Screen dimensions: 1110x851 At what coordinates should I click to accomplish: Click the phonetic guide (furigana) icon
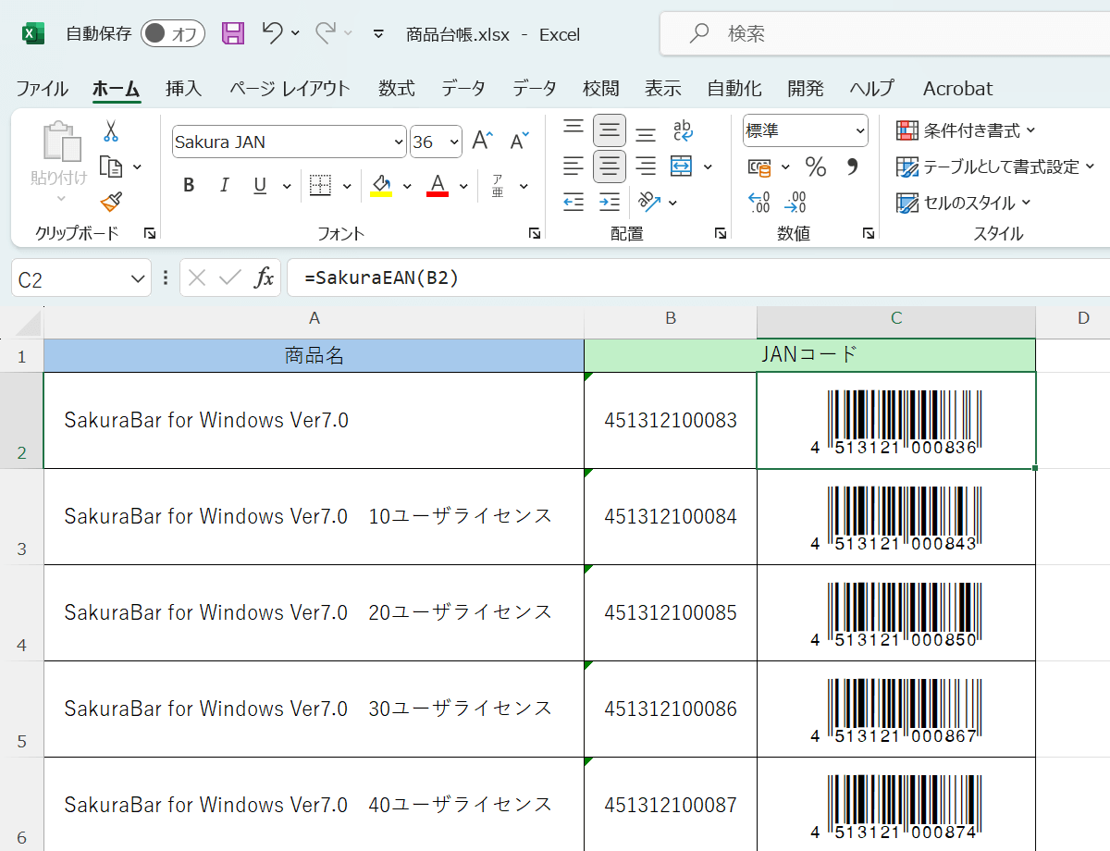[x=498, y=185]
